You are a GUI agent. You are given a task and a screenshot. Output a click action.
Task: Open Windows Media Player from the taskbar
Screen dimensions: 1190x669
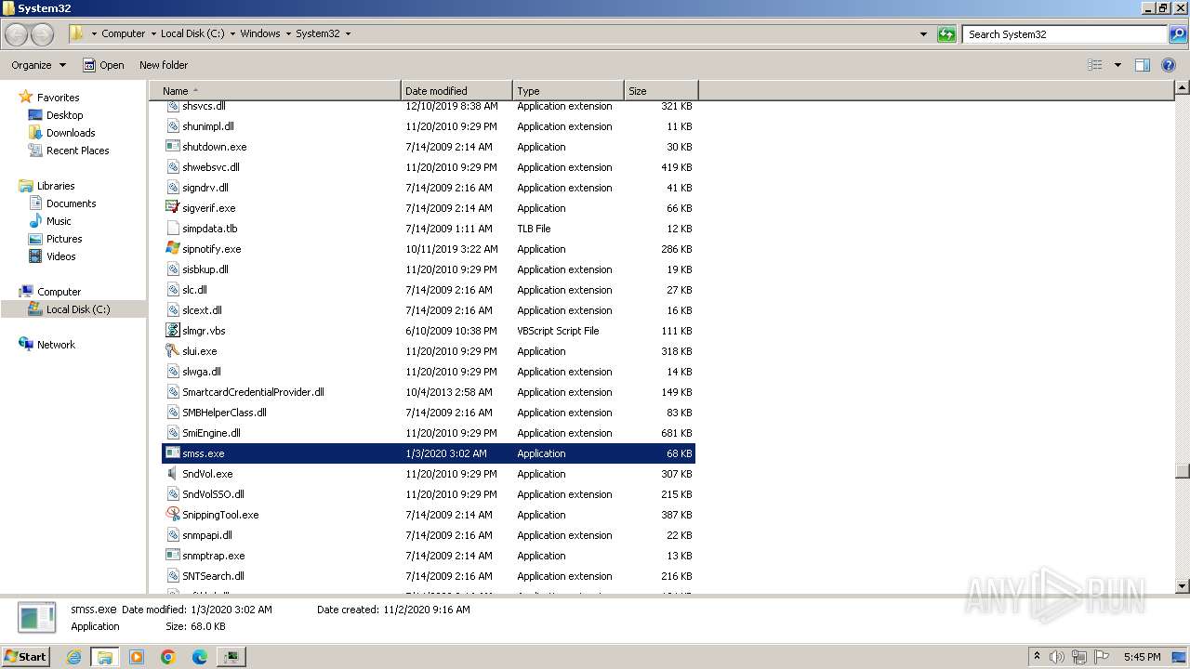point(137,657)
